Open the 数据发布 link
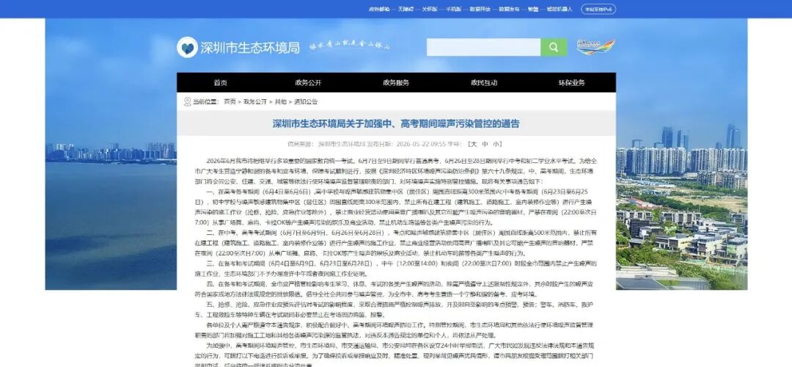 [509, 9]
